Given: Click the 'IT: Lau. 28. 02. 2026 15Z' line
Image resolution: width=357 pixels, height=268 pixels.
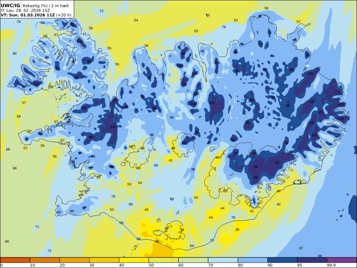Looking at the screenshot, I should point(25,10).
